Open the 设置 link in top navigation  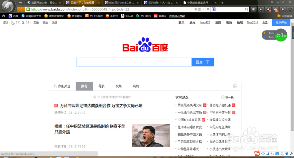point(265,23)
